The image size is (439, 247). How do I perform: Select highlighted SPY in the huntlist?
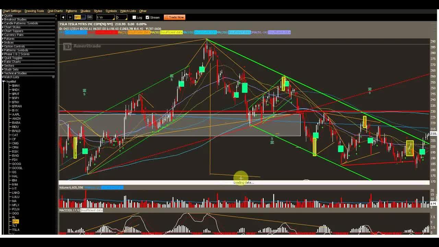point(15,222)
